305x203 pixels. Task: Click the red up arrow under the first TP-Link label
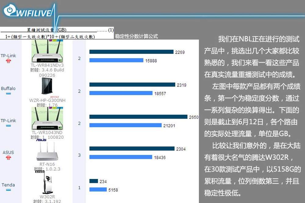click(8, 61)
